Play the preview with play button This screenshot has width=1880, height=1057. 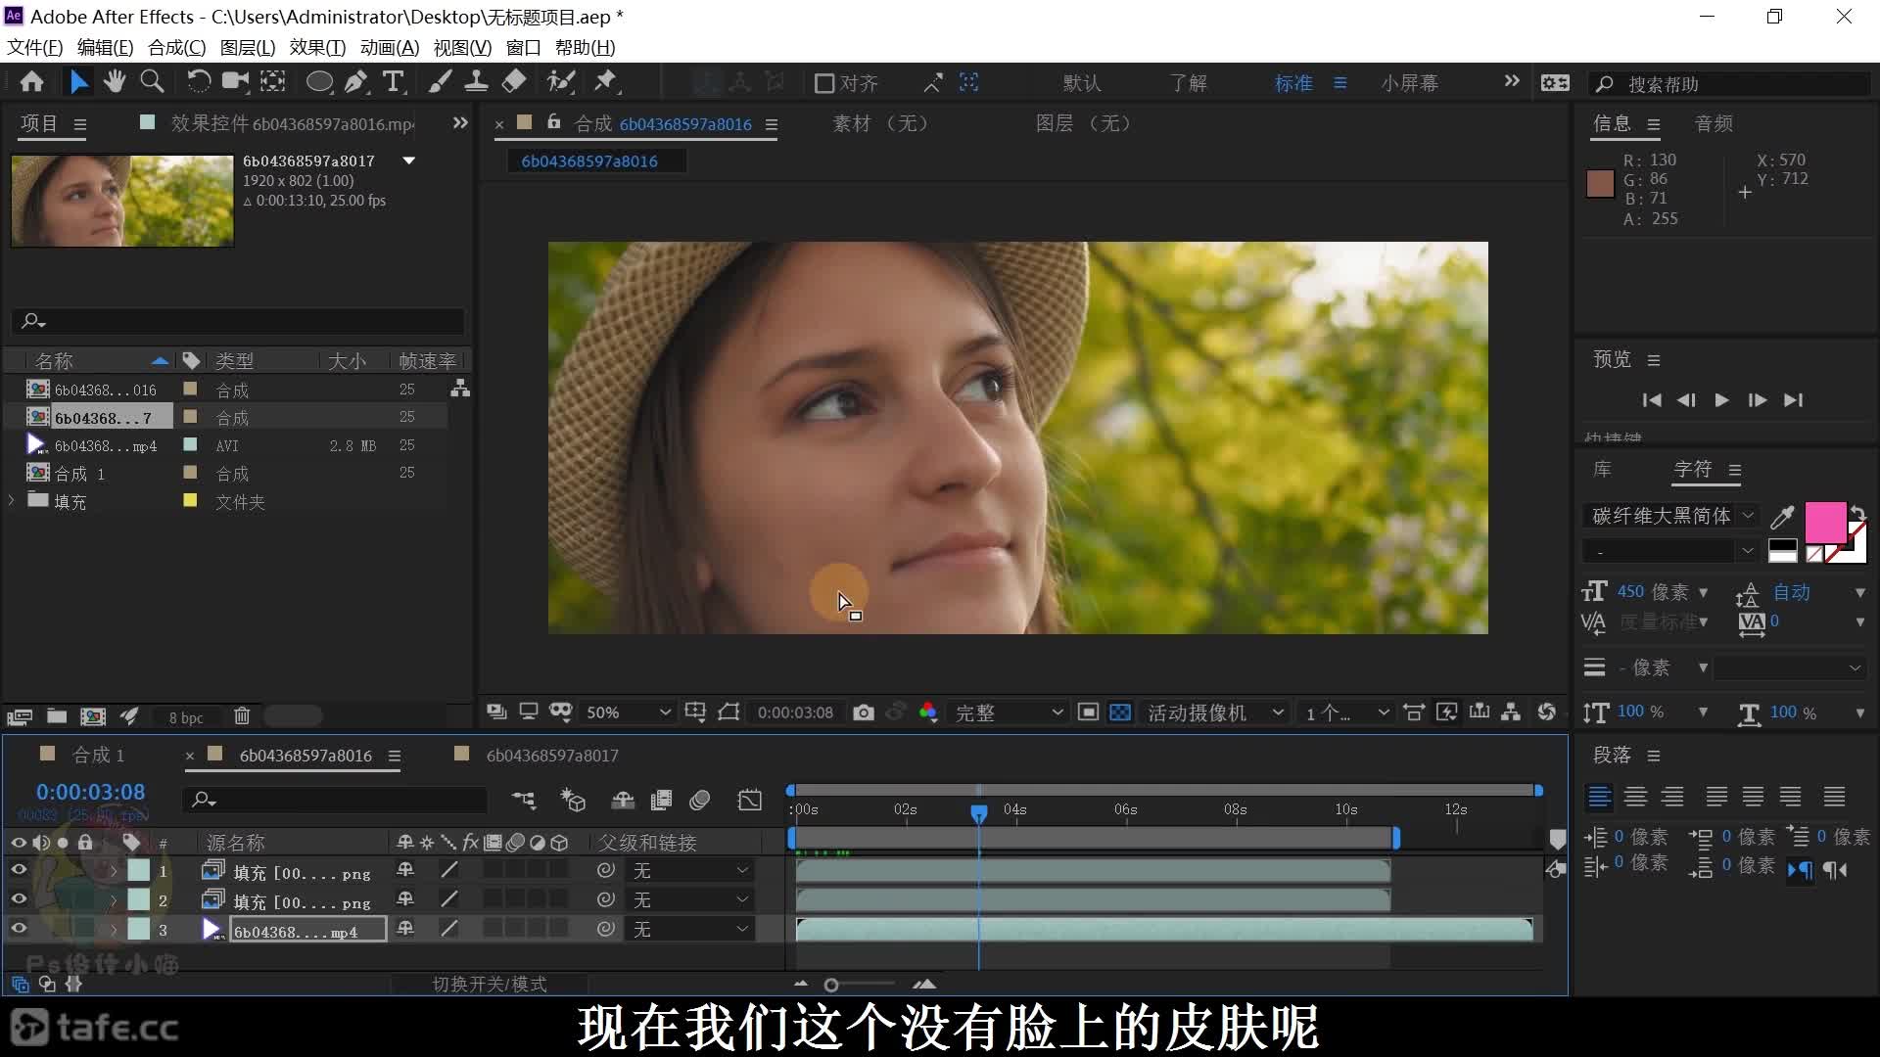pos(1721,400)
